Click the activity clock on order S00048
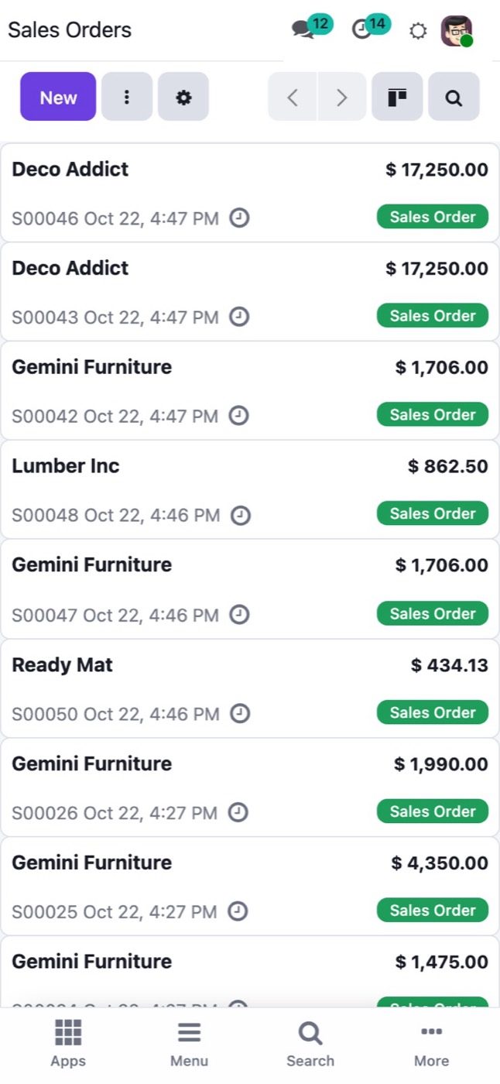 tap(241, 515)
